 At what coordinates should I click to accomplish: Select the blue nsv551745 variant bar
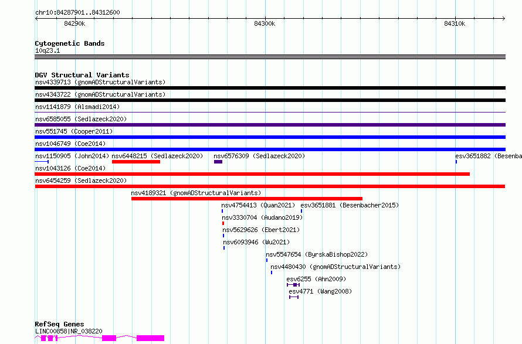coord(270,137)
